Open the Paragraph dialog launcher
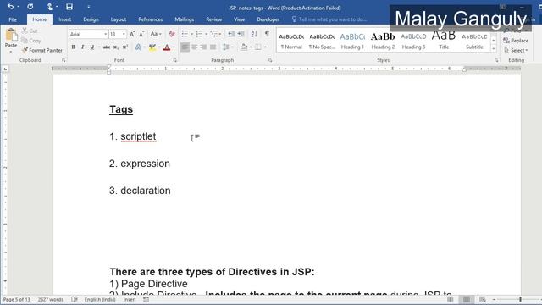542x305 pixels. (270, 60)
